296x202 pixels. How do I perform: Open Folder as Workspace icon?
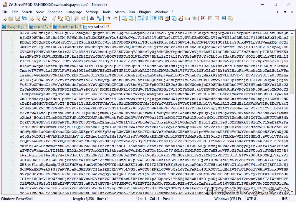(188, 18)
